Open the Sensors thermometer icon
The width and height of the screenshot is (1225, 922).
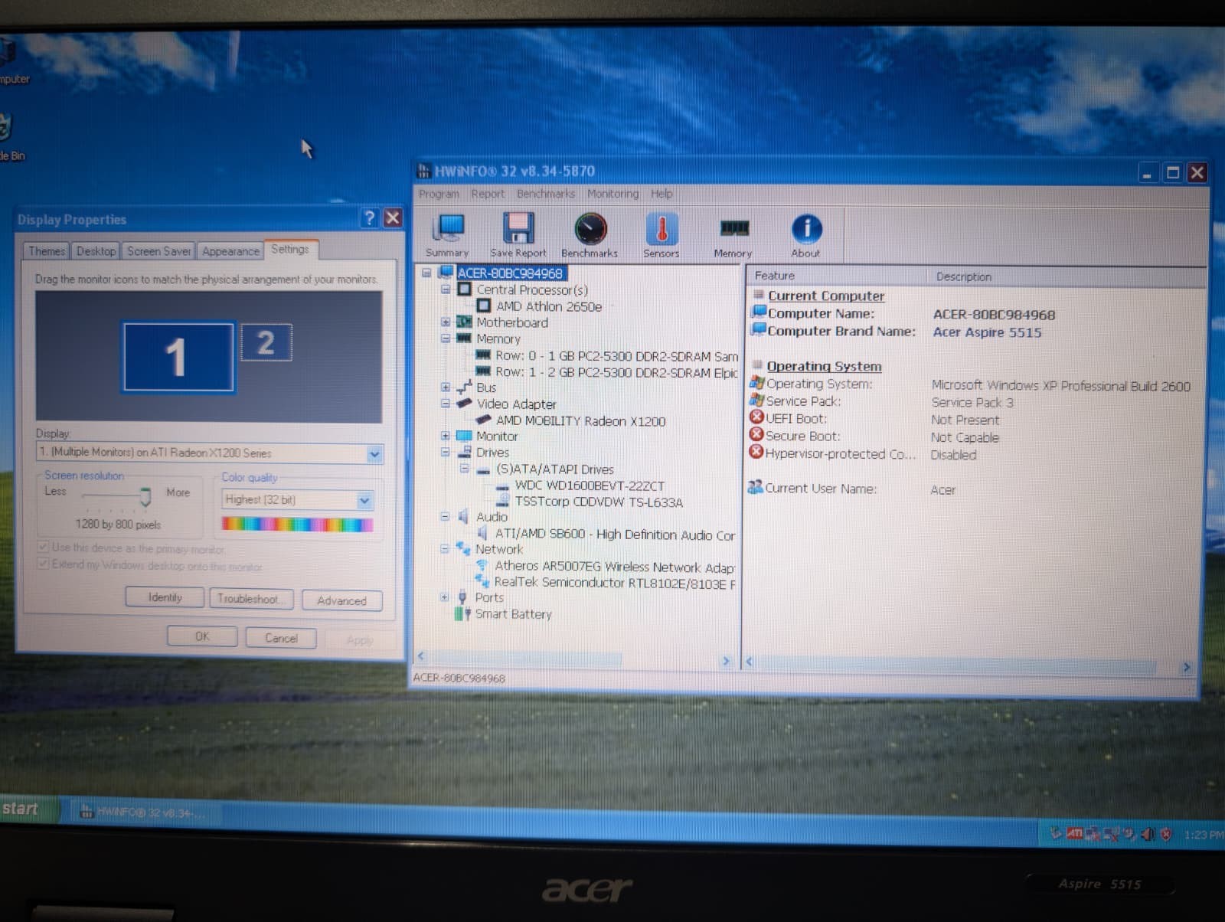click(661, 235)
